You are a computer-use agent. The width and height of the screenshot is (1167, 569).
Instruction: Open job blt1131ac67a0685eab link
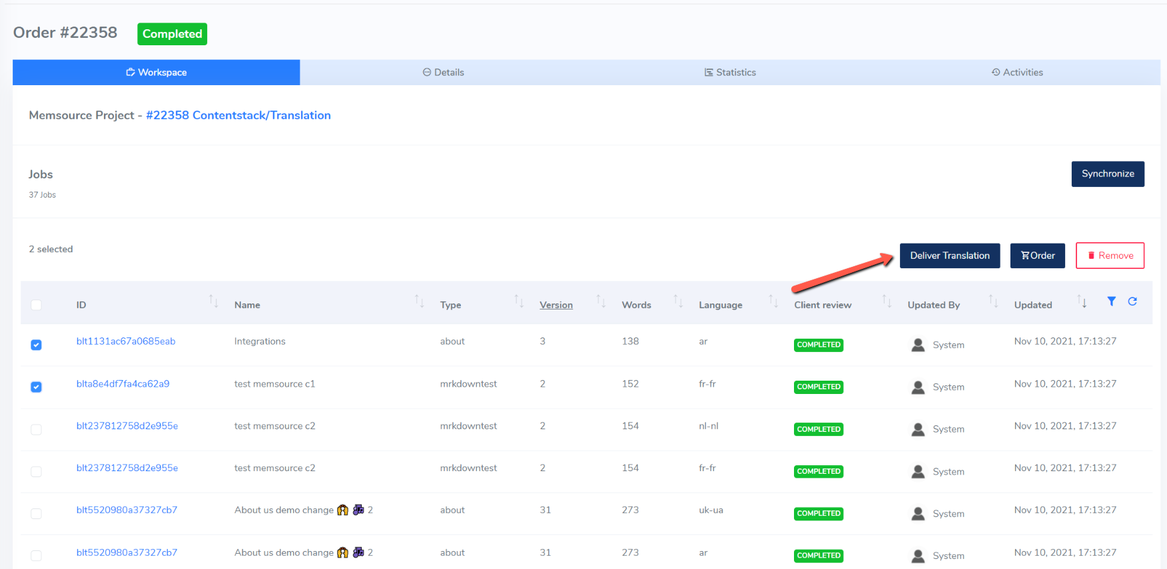click(126, 341)
